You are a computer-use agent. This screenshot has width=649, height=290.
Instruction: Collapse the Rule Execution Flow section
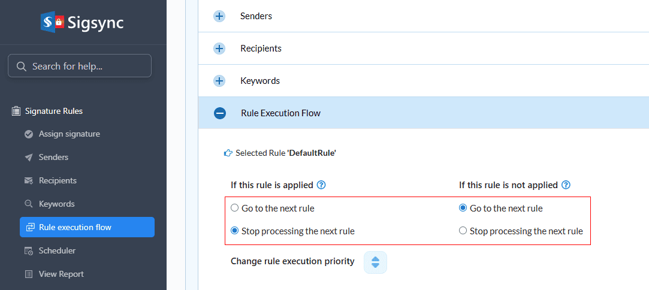220,113
